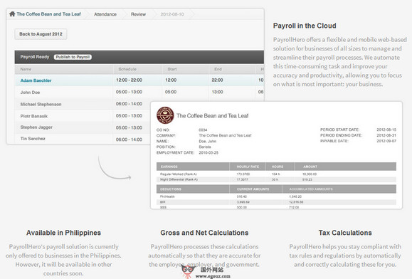Click the Available in Philippines heading
The width and height of the screenshot is (412, 279).
[63, 233]
